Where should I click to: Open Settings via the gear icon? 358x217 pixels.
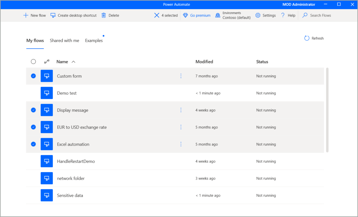tap(258, 15)
